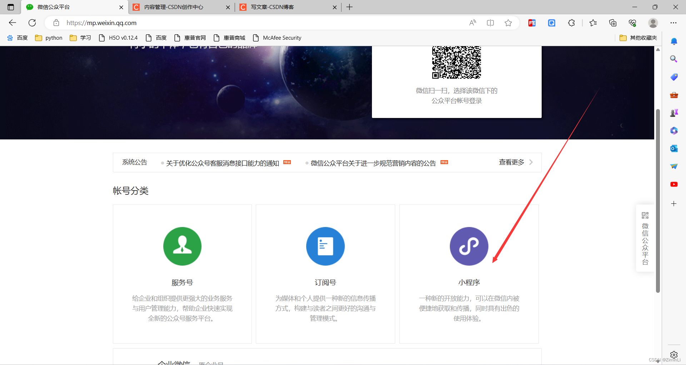Open tab actions menu icon
686x365 pixels.
(x=11, y=7)
